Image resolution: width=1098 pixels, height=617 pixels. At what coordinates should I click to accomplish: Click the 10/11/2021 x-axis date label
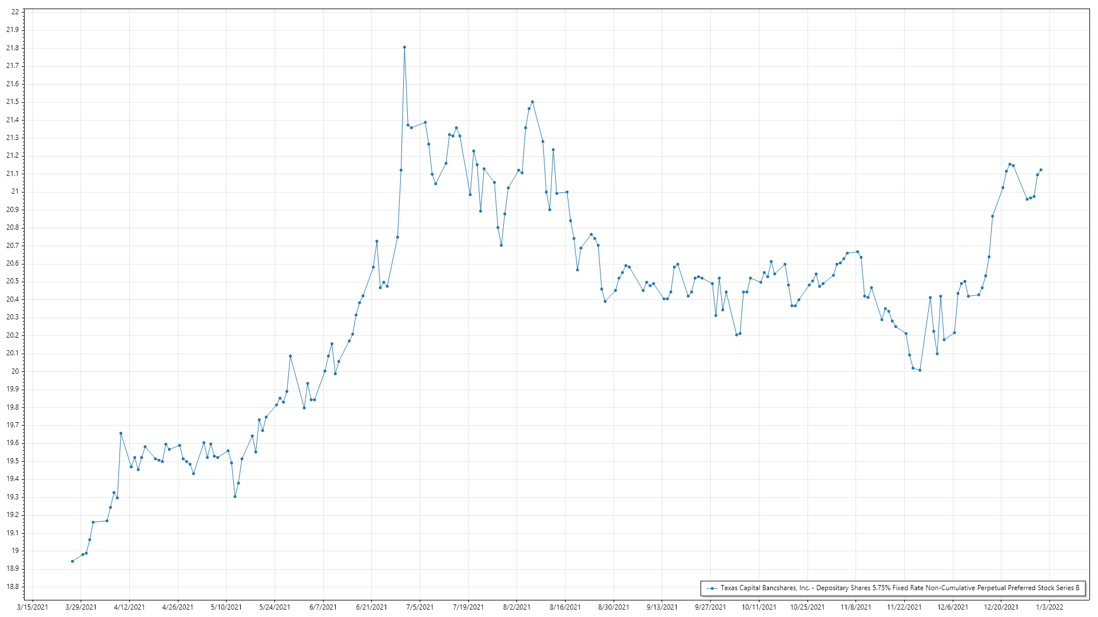pyautogui.click(x=759, y=607)
